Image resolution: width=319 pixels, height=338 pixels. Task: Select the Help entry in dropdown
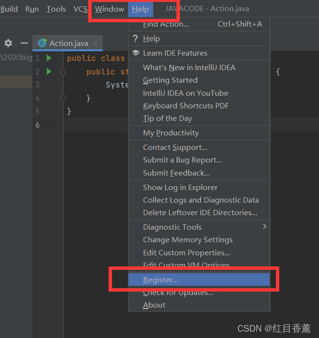(x=199, y=39)
